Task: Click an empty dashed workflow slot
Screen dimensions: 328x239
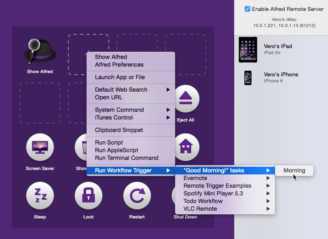Action: coord(40,102)
